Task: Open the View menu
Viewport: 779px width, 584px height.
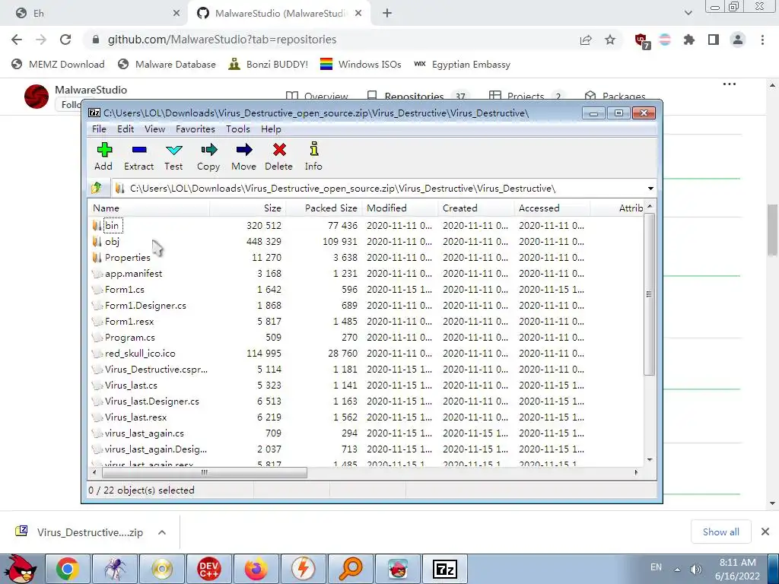Action: point(154,129)
